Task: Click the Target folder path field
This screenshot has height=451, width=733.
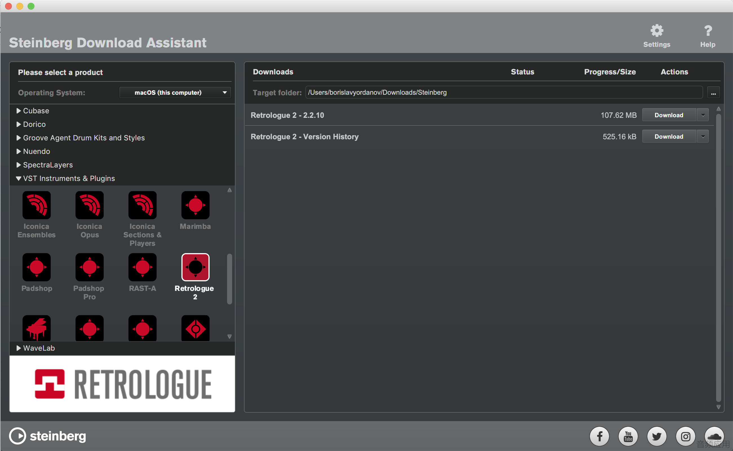Action: click(504, 92)
